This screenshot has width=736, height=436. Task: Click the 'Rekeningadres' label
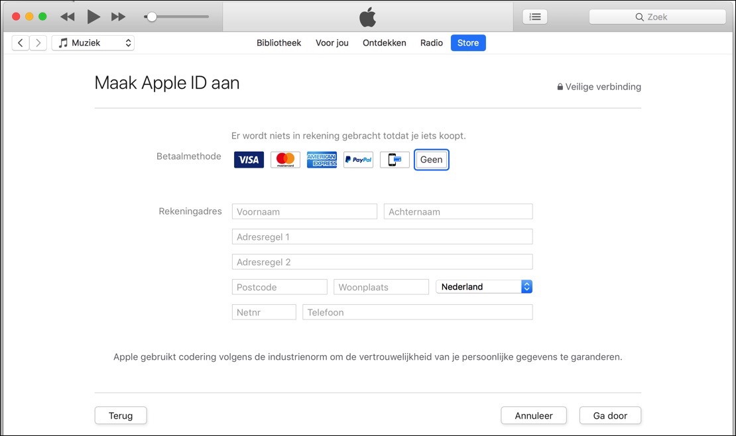(190, 211)
